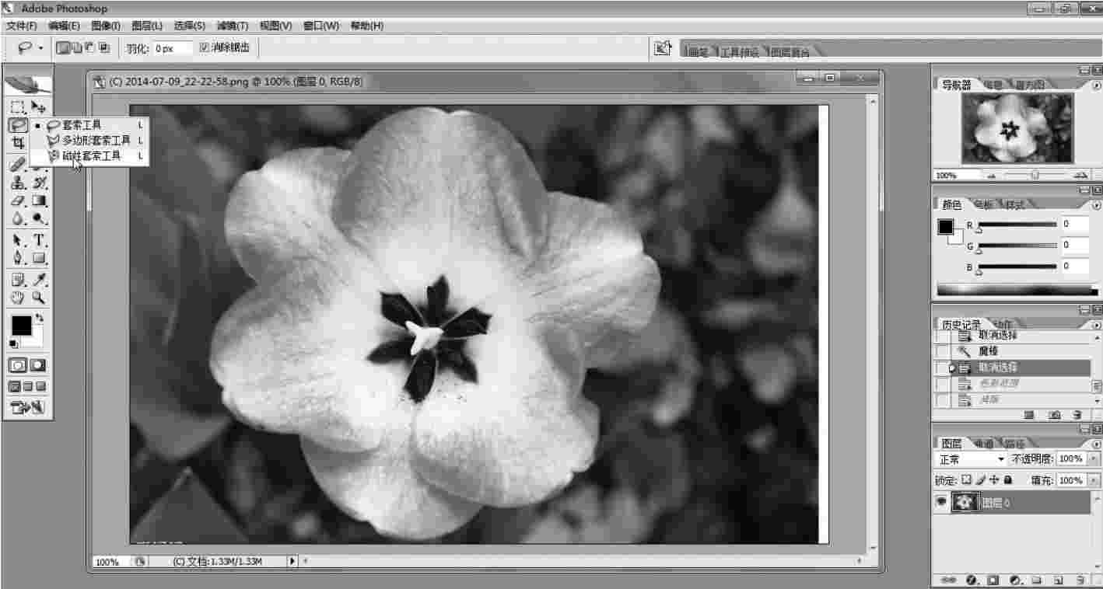Viewport: 1103px width, 589px height.
Task: Open the 不透明度 slider arrow
Action: (1094, 459)
